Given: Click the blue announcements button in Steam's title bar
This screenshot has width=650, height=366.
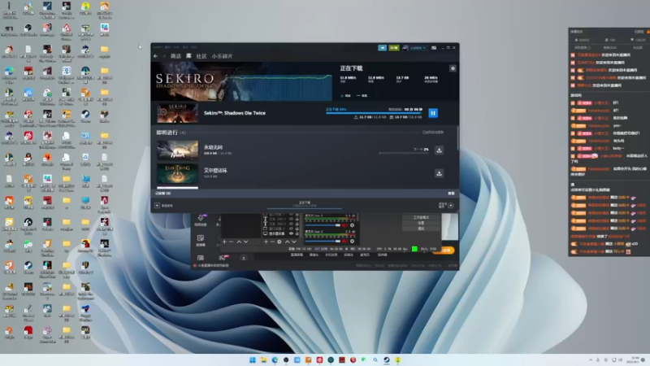Looking at the screenshot, I should click(x=382, y=48).
